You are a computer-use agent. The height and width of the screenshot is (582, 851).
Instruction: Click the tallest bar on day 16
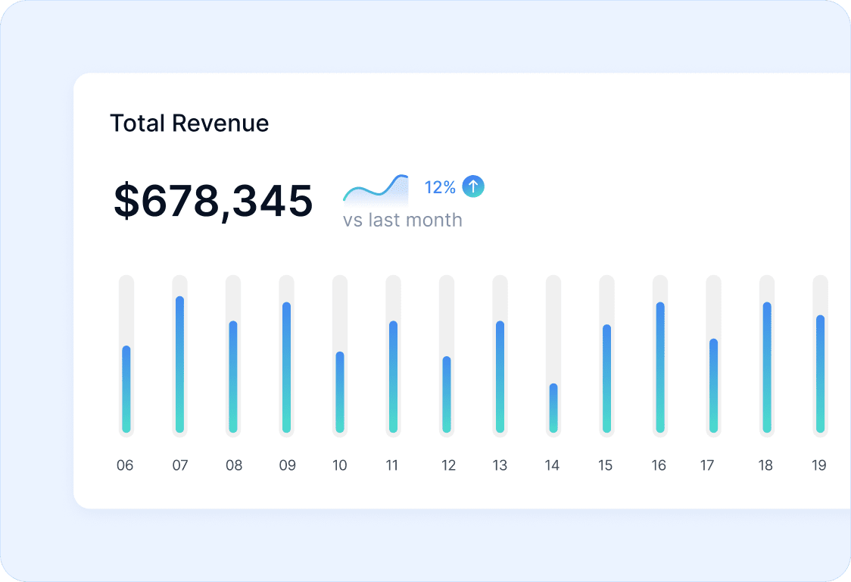(659, 368)
